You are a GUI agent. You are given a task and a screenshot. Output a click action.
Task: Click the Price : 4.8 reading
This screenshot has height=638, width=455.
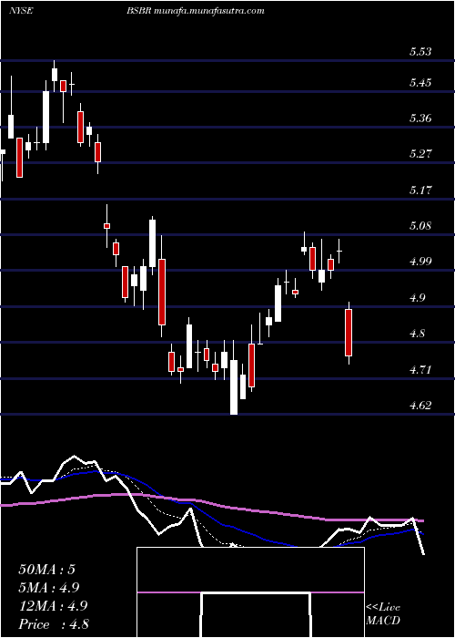coord(54,624)
